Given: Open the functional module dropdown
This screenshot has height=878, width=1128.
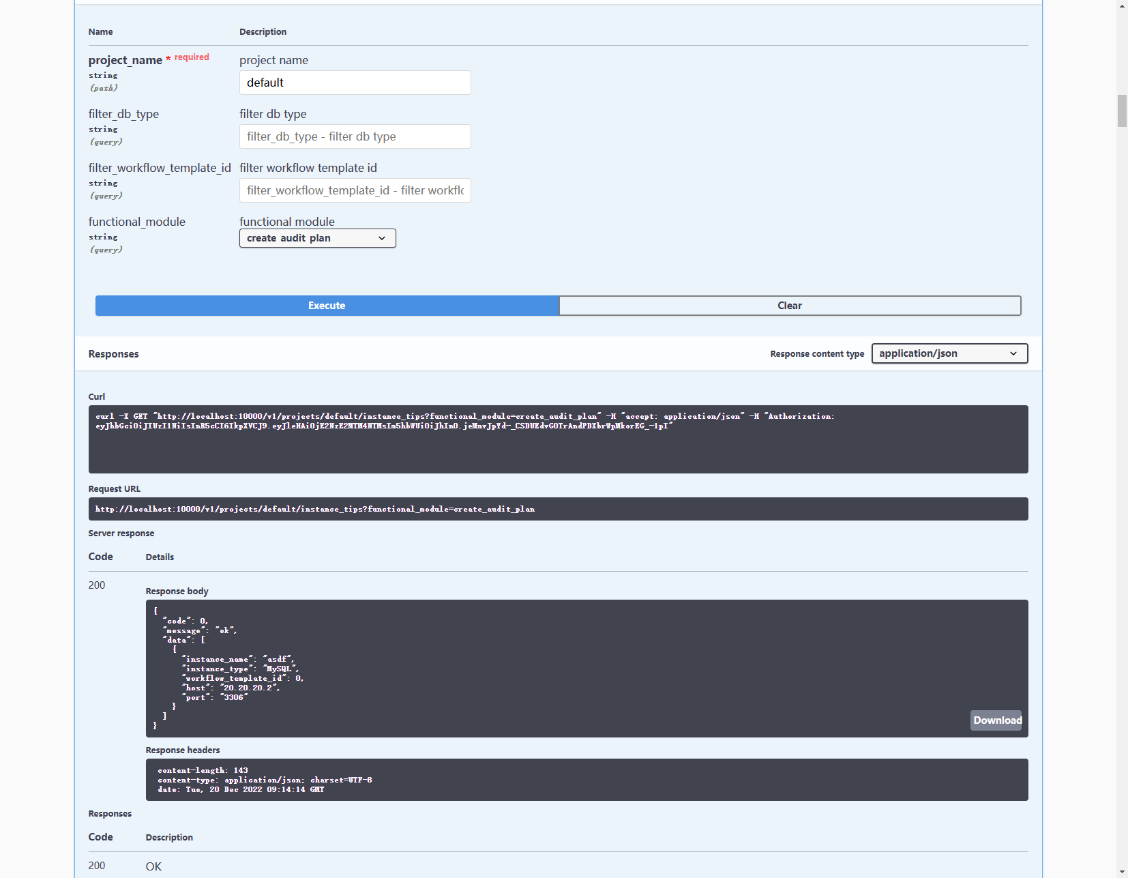Looking at the screenshot, I should pos(317,237).
